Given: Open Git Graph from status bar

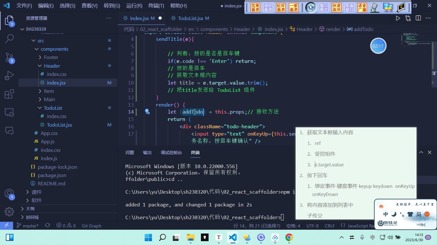Looking at the screenshot, I should [x=91, y=226].
